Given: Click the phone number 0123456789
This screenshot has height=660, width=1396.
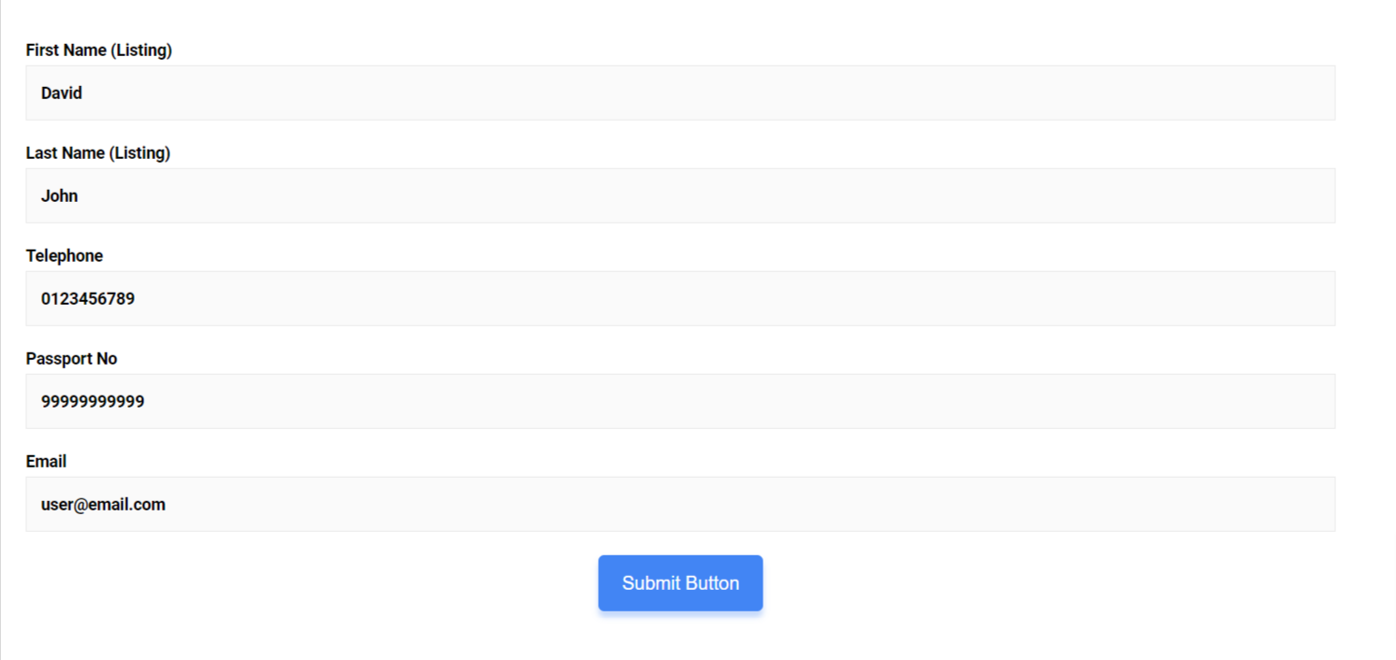Looking at the screenshot, I should coord(88,299).
